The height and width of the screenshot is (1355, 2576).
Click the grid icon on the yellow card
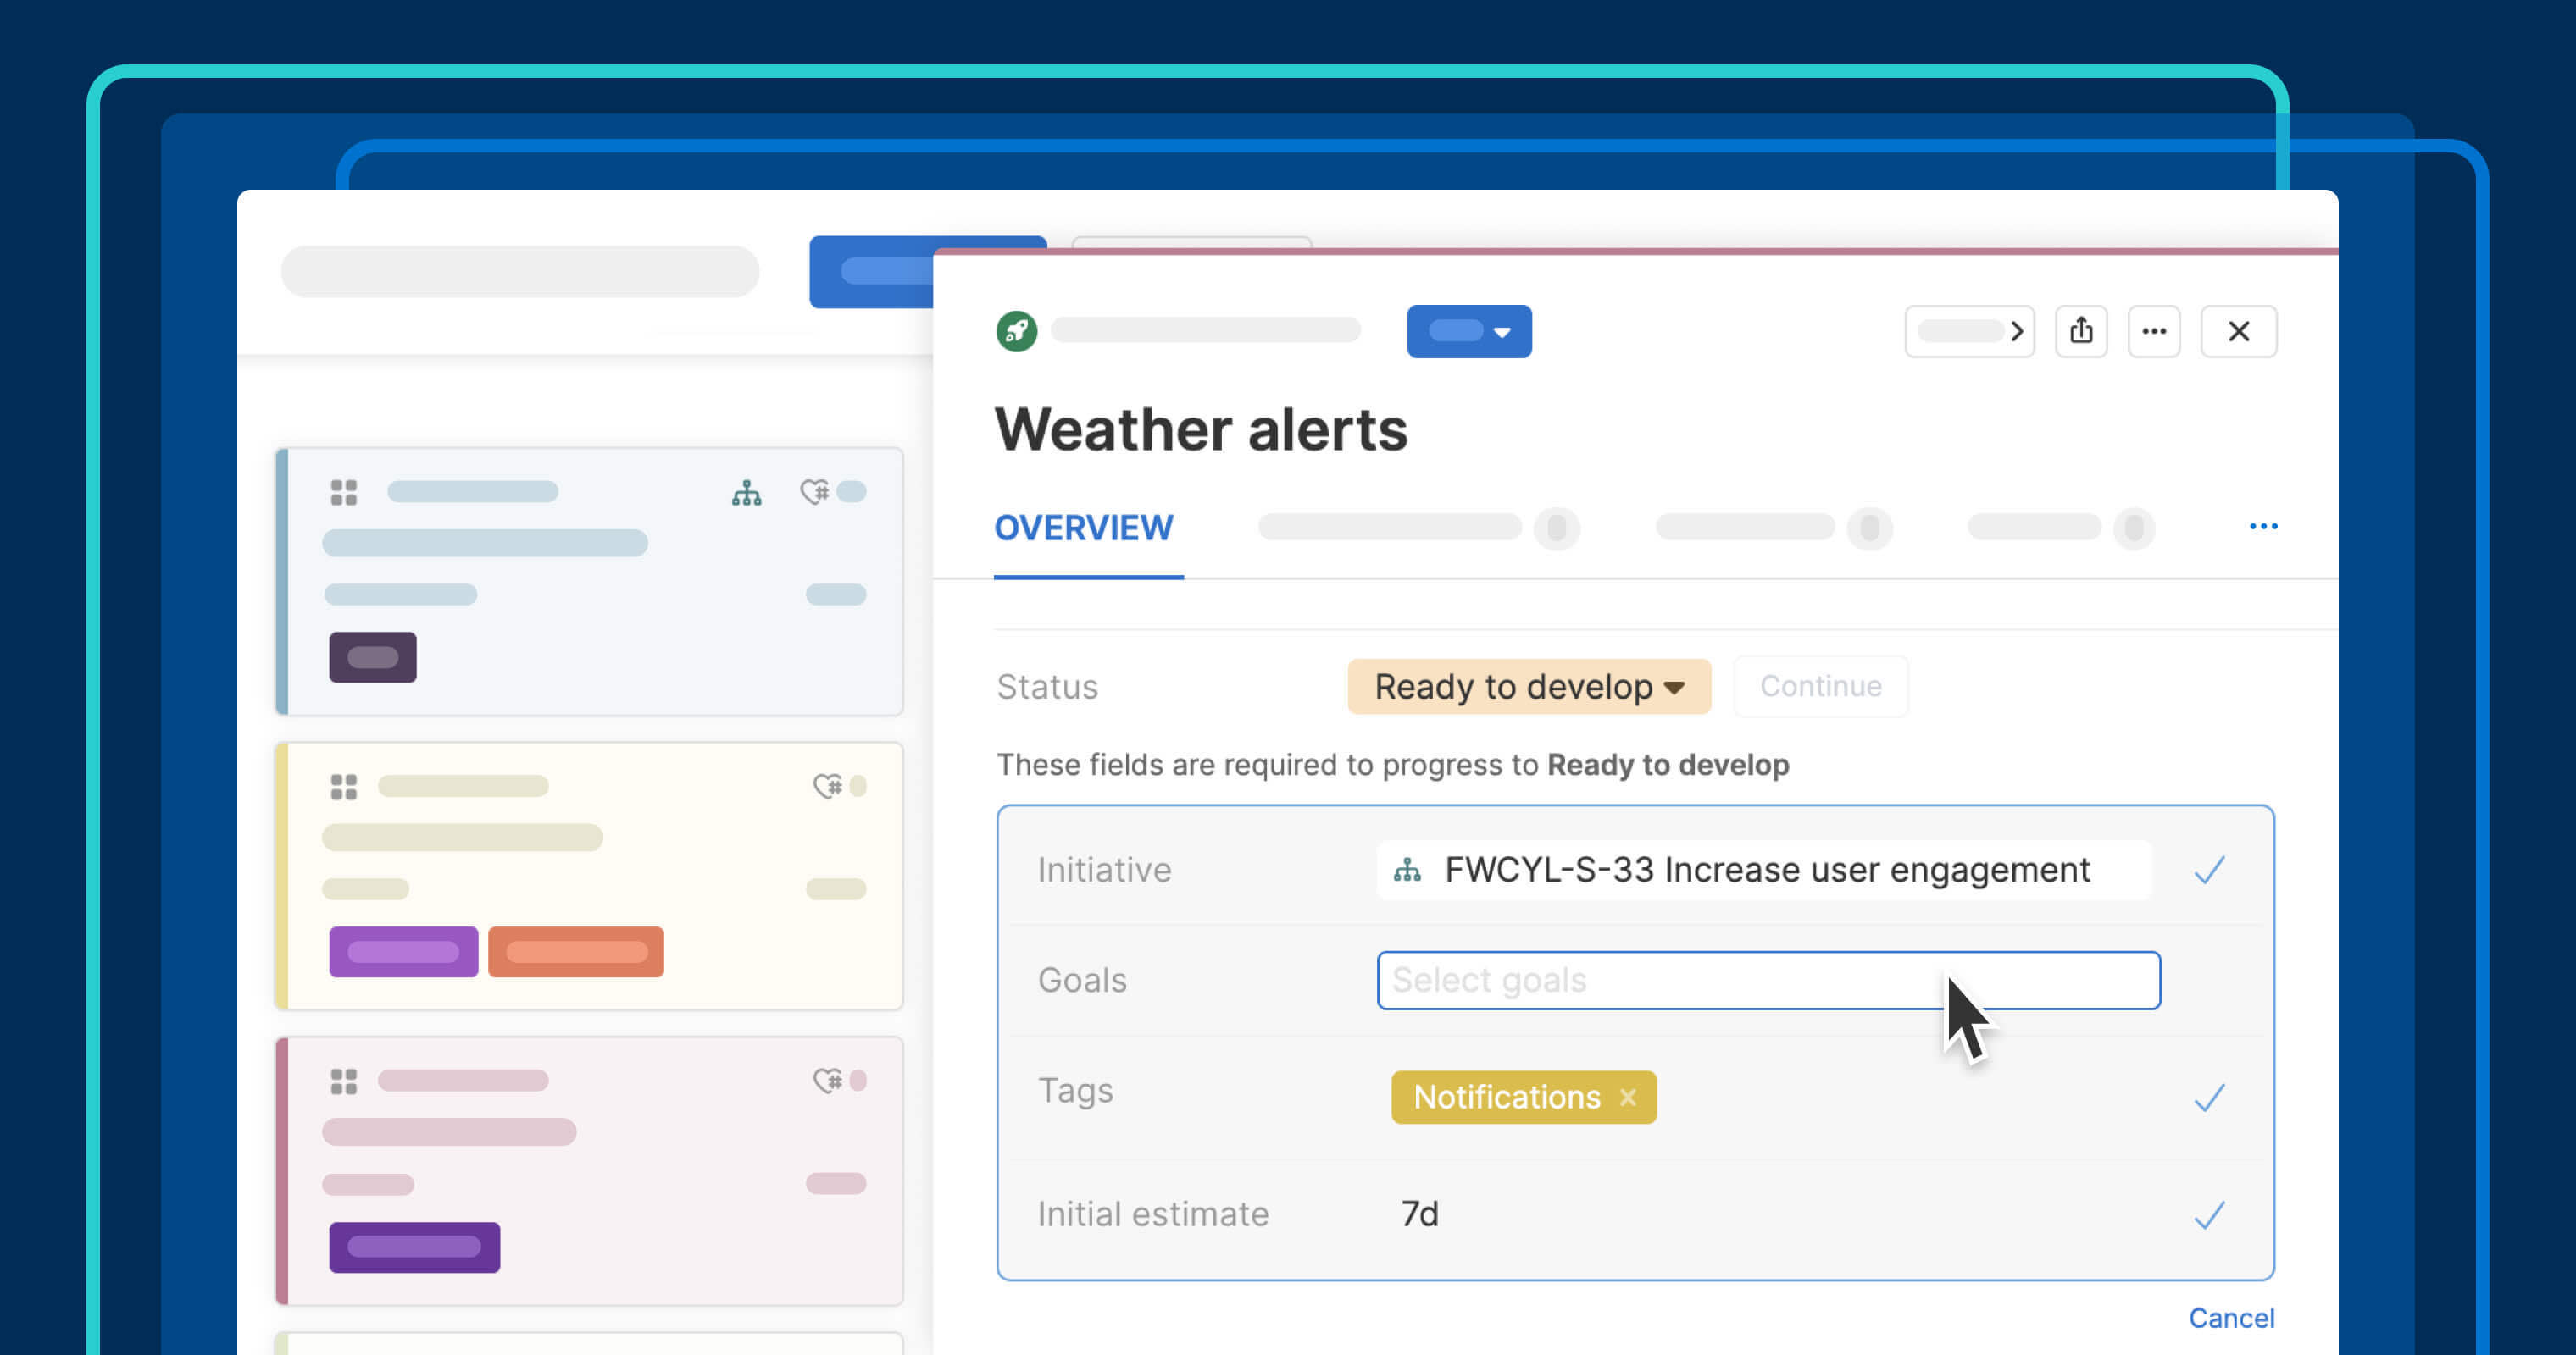[x=343, y=787]
